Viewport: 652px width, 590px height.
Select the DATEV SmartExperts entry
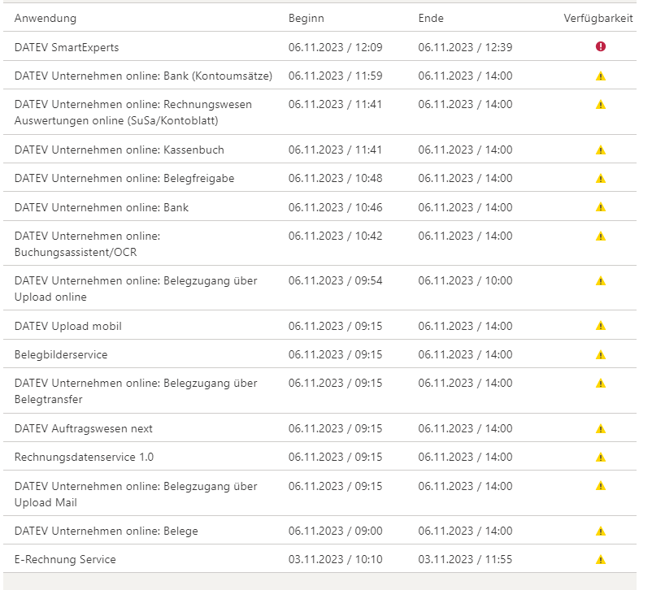(x=67, y=47)
